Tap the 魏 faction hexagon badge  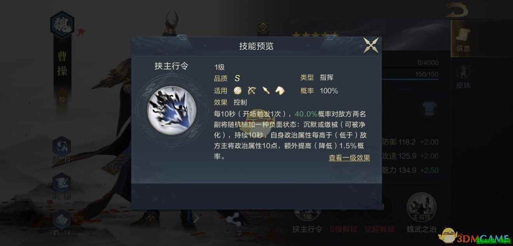click(62, 25)
